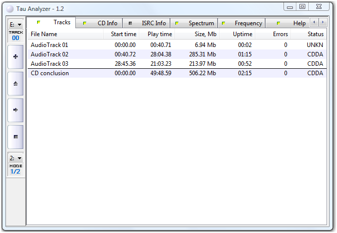Switch to the CD Info tab
This screenshot has height=233, width=337.
coord(102,23)
